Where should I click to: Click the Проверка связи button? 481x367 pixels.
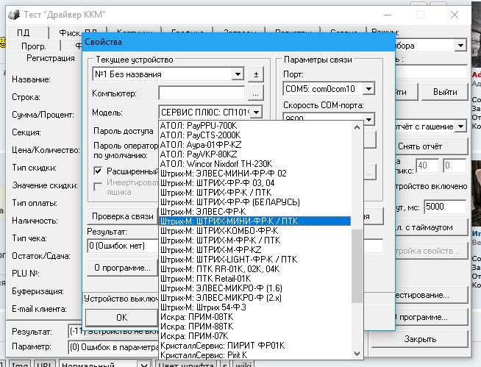[x=122, y=216]
